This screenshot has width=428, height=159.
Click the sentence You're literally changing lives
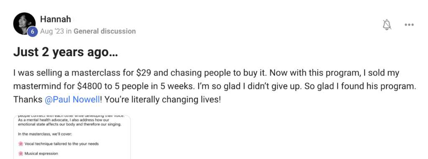(x=163, y=100)
